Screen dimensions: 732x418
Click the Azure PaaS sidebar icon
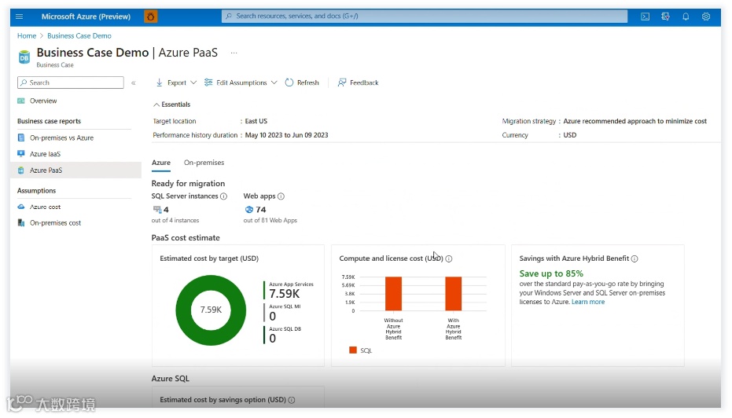21,170
